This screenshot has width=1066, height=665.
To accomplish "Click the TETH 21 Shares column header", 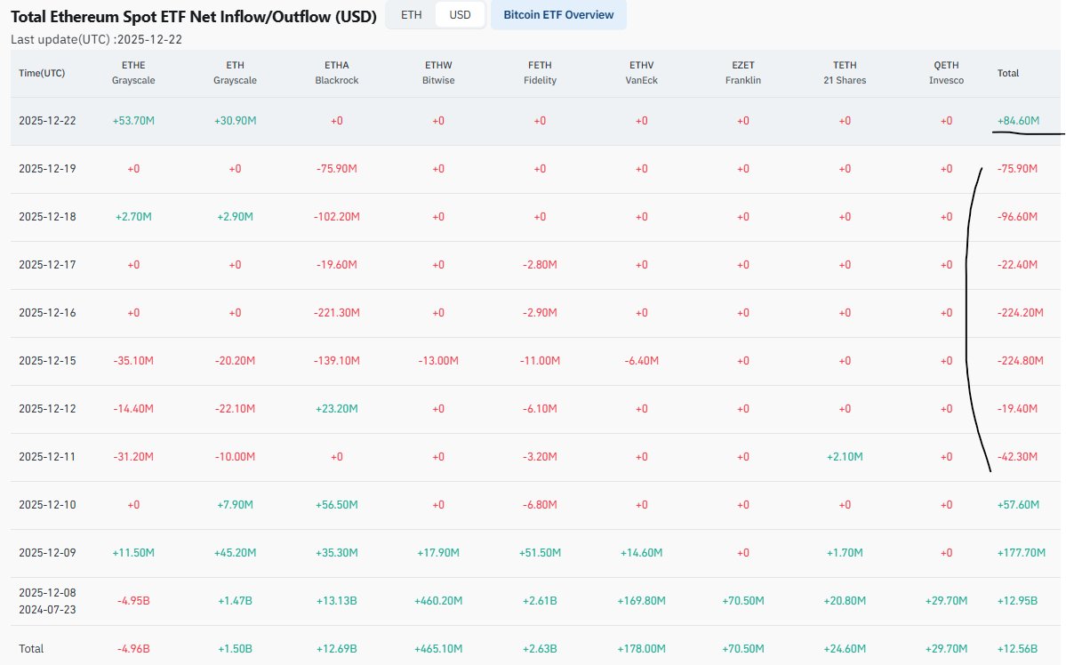I will 844,73.
